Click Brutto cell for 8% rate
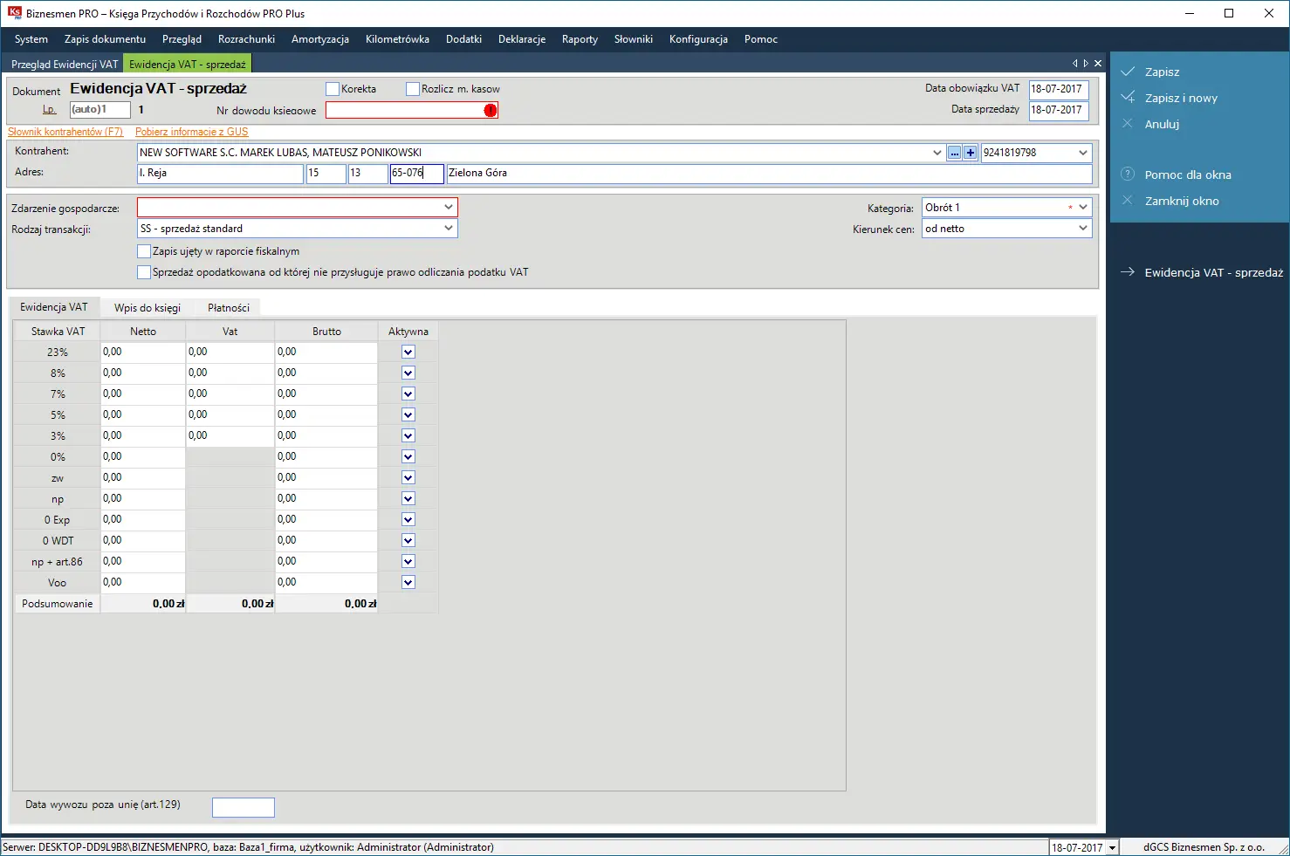Image resolution: width=1290 pixels, height=856 pixels. click(326, 373)
